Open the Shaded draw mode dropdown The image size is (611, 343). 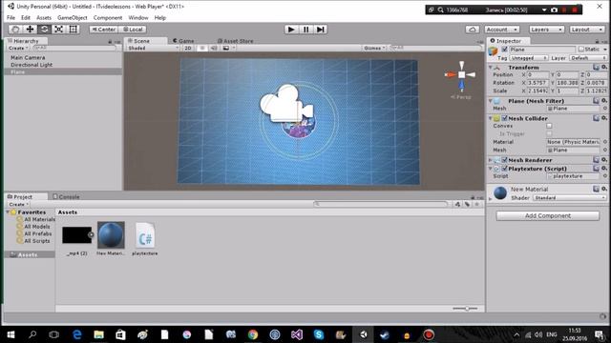pos(153,48)
